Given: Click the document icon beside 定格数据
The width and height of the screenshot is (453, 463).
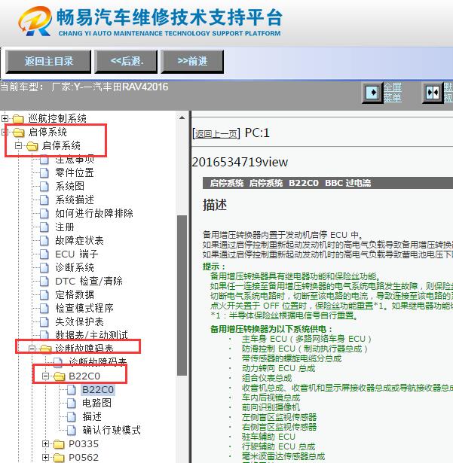Looking at the screenshot, I should tap(44, 294).
